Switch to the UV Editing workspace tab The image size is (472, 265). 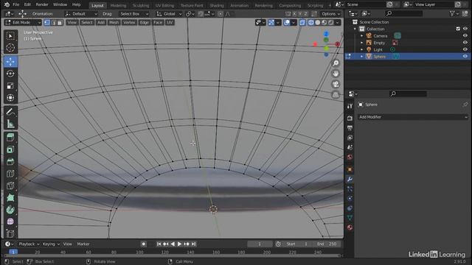(164, 5)
